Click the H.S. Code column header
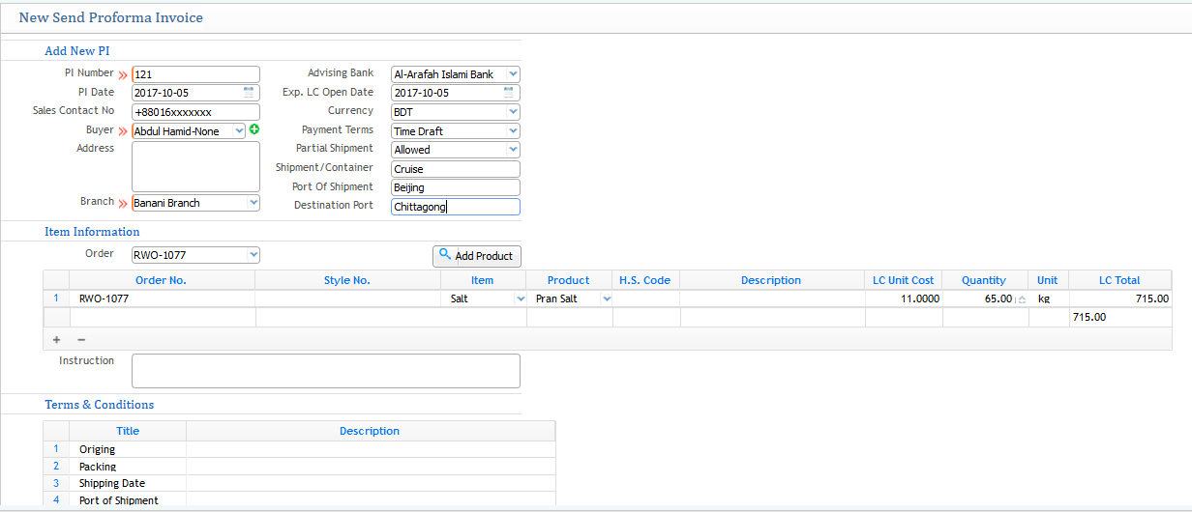The image size is (1192, 512). (x=645, y=280)
